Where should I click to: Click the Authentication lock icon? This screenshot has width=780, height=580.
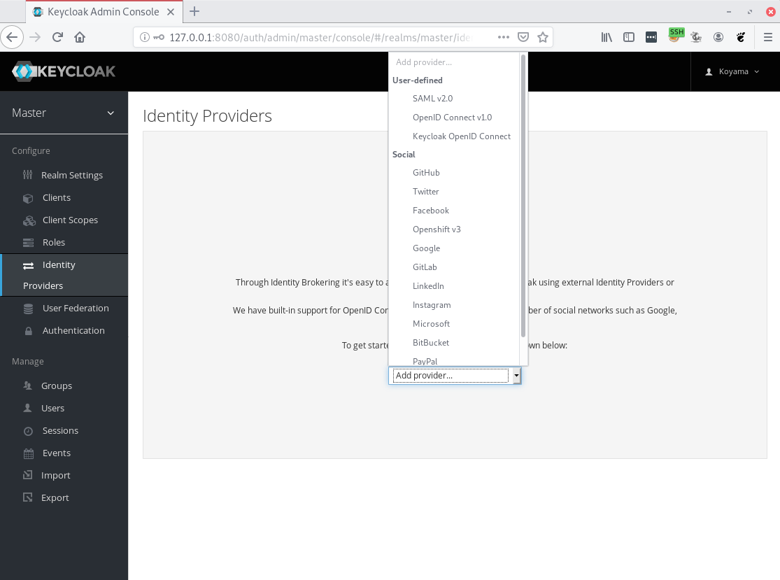click(29, 331)
